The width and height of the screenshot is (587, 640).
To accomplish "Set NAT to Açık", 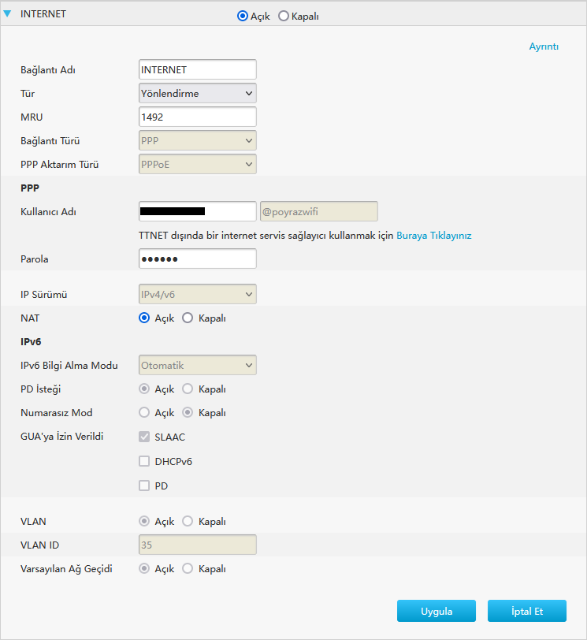I will click(x=144, y=318).
